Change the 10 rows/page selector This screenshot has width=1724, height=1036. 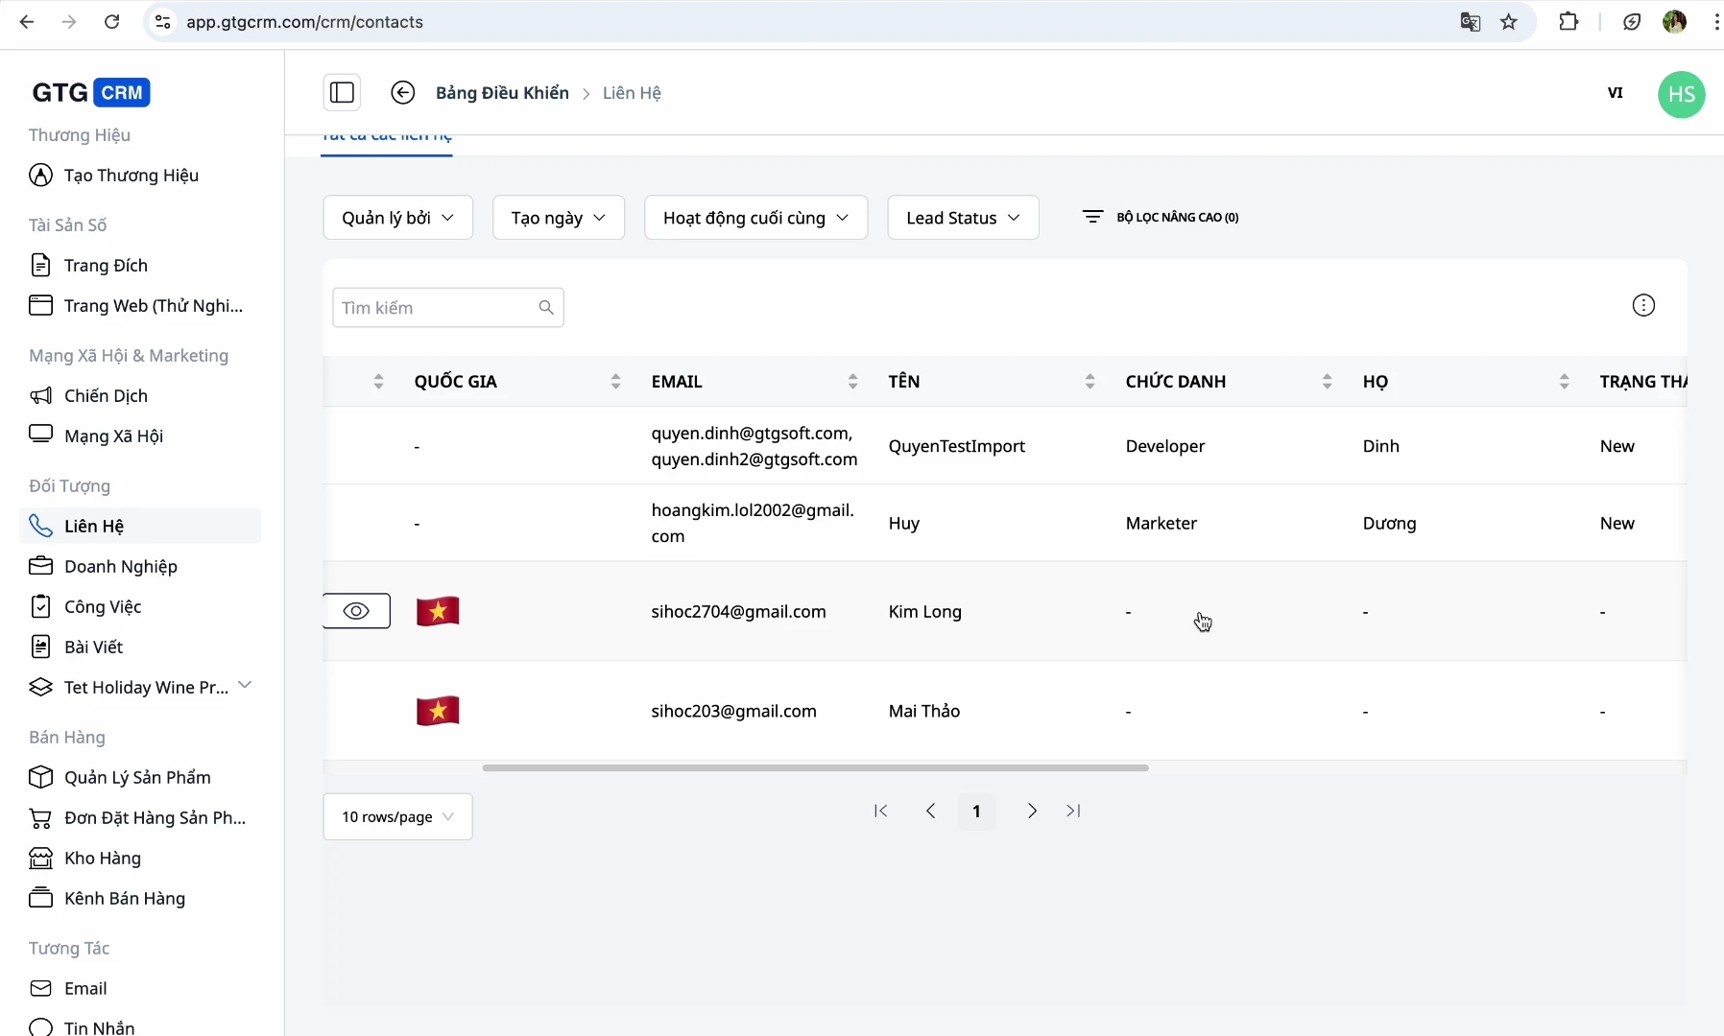[x=397, y=817]
